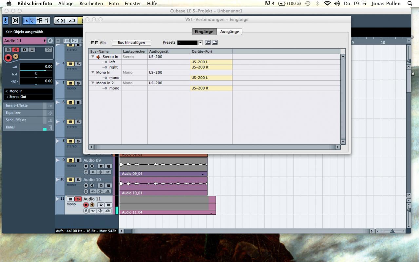Click the US-200 L port for left channel
Screen dimensions: 419x262
pyautogui.click(x=211, y=62)
